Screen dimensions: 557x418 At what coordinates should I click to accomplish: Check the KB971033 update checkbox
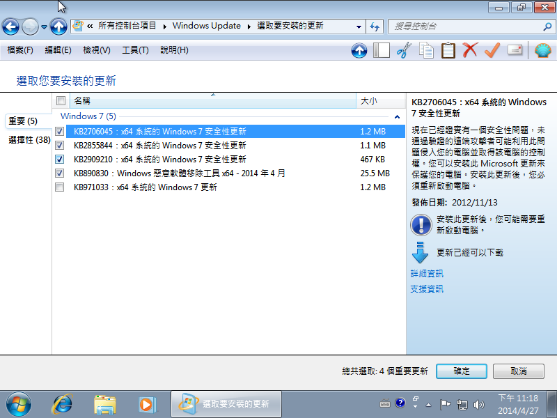[60, 187]
